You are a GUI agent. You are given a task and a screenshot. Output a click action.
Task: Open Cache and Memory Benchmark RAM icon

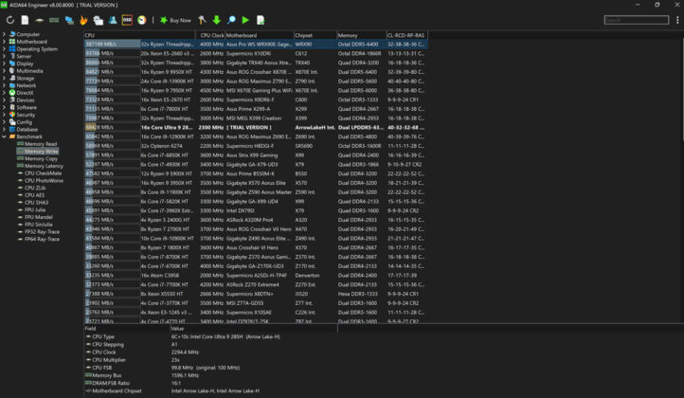(54, 20)
